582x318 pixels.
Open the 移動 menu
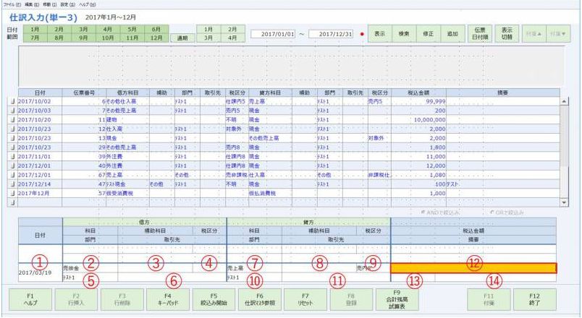[49, 4]
